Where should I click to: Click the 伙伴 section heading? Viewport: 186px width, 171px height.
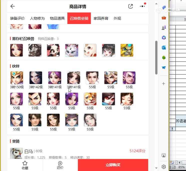pos(16,66)
